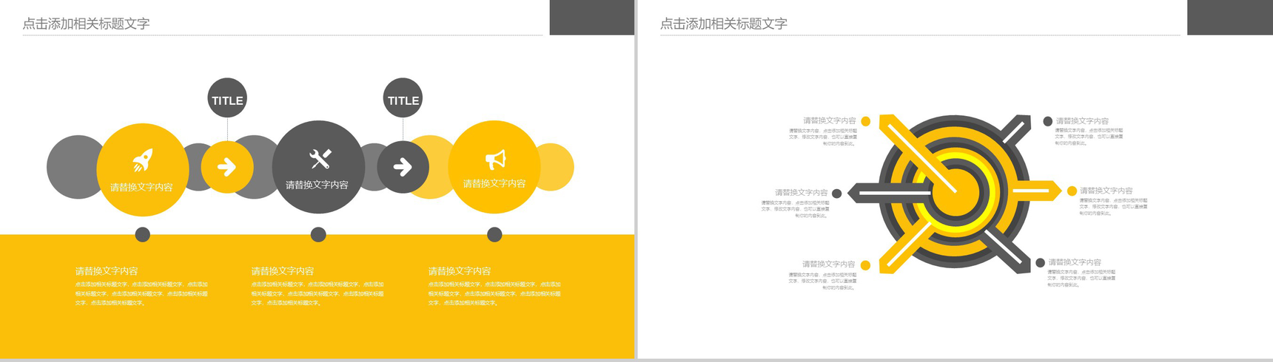Image resolution: width=1273 pixels, height=362 pixels.
Task: Click the yellow center of target graphic
Action: pyautogui.click(x=954, y=192)
